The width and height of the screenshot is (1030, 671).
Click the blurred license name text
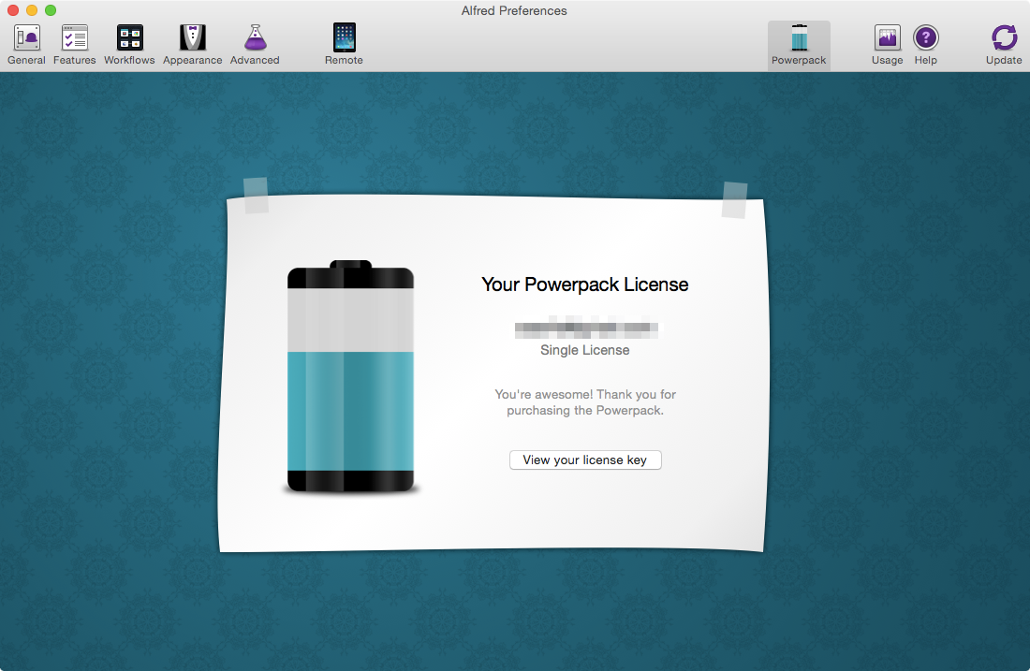pyautogui.click(x=586, y=327)
